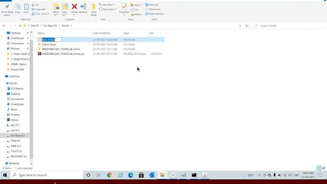Switch to details view icon
327x184 pixels.
(x=319, y=168)
